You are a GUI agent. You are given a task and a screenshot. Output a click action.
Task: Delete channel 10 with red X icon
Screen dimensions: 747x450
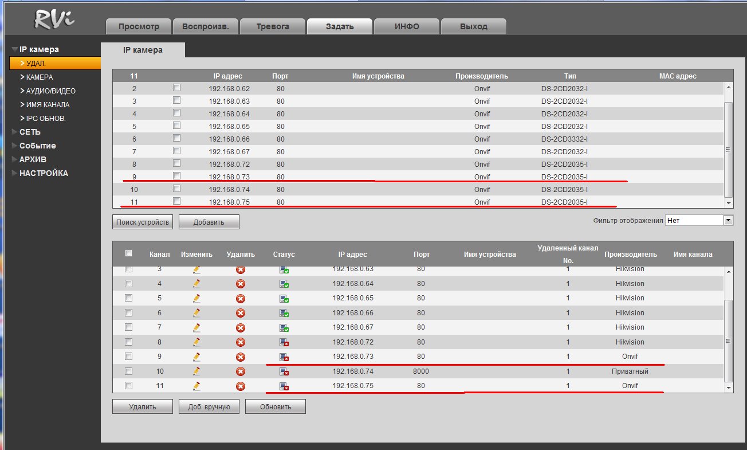241,371
